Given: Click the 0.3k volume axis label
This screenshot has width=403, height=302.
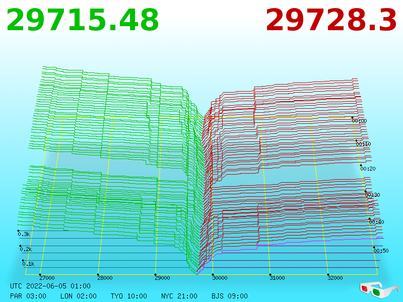Looking at the screenshot, I should [24, 234].
